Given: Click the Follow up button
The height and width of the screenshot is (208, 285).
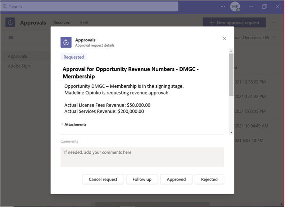Looking at the screenshot, I should (142, 179).
